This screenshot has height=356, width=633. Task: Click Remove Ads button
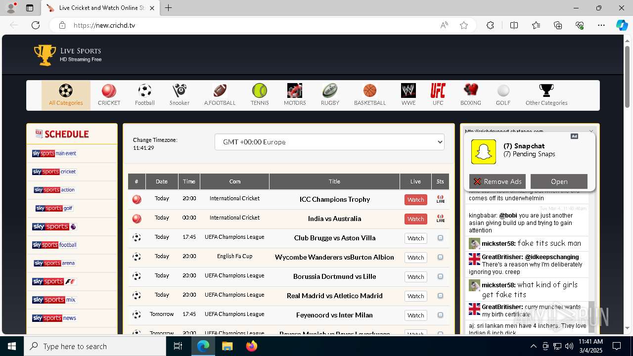[497, 181]
